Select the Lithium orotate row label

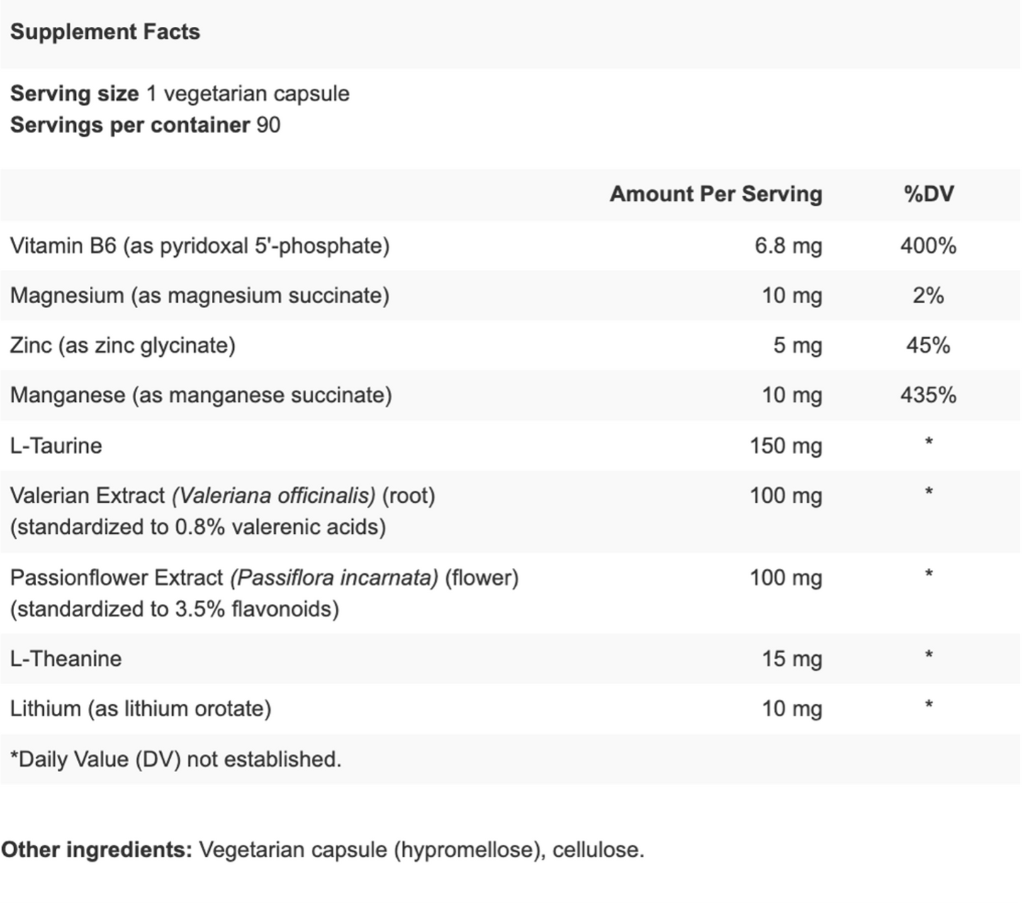pyautogui.click(x=140, y=708)
